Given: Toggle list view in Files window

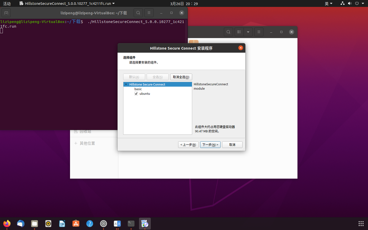Looking at the screenshot, I should point(239,32).
